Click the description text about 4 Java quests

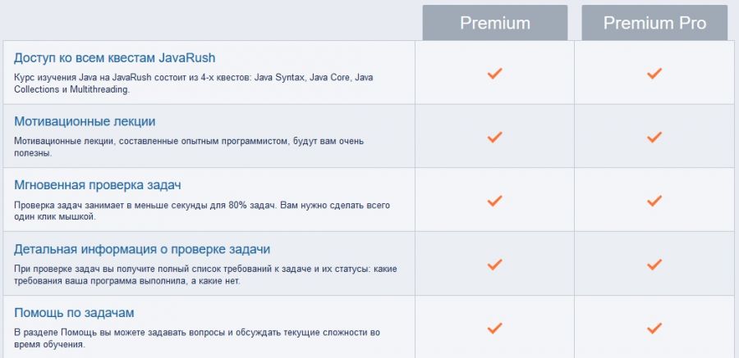click(193, 83)
